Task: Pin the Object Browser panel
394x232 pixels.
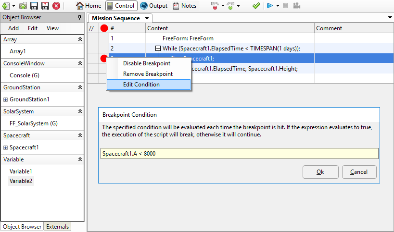Action: [x=80, y=17]
